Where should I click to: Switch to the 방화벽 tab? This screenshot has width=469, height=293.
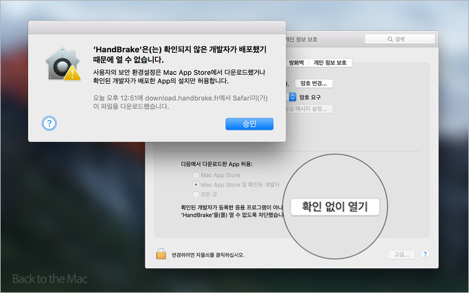(297, 62)
